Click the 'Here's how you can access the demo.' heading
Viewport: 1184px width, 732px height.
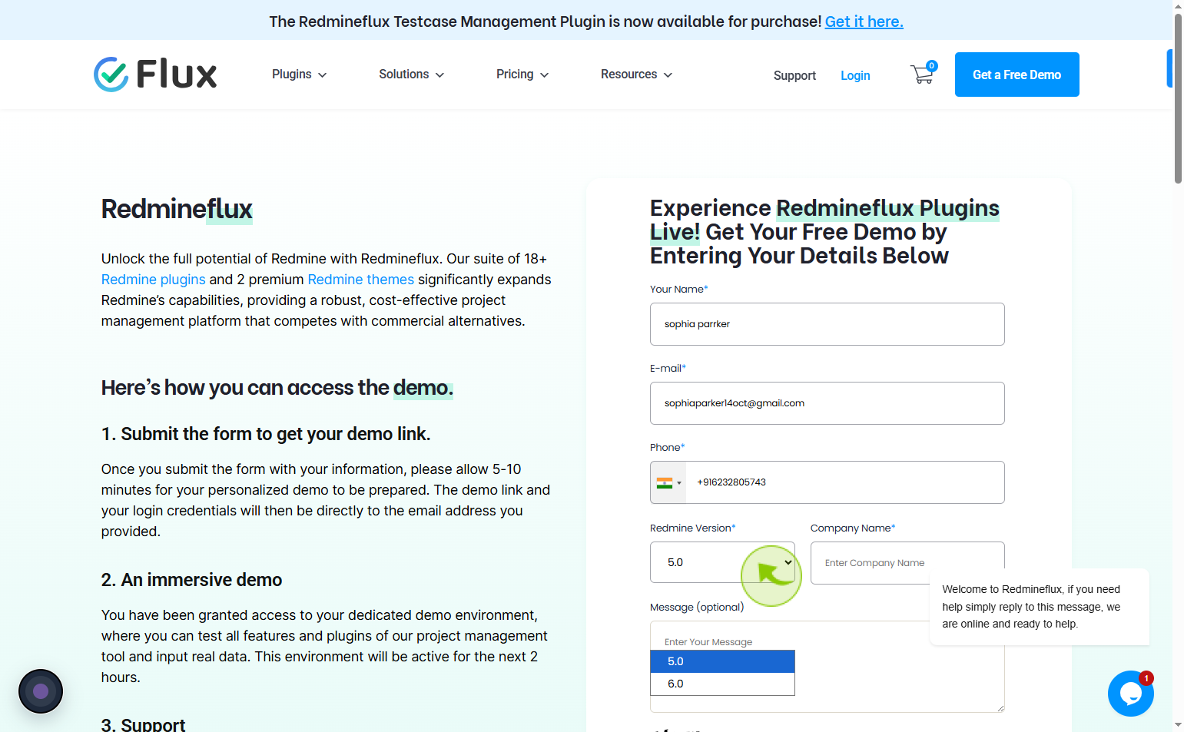[277, 388]
